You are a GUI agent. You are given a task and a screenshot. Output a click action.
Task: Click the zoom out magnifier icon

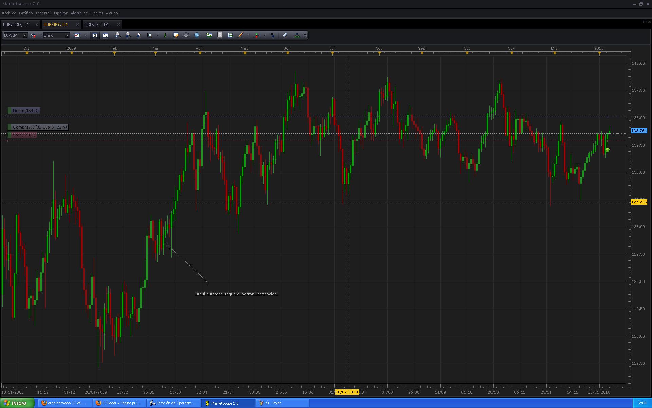coord(128,35)
